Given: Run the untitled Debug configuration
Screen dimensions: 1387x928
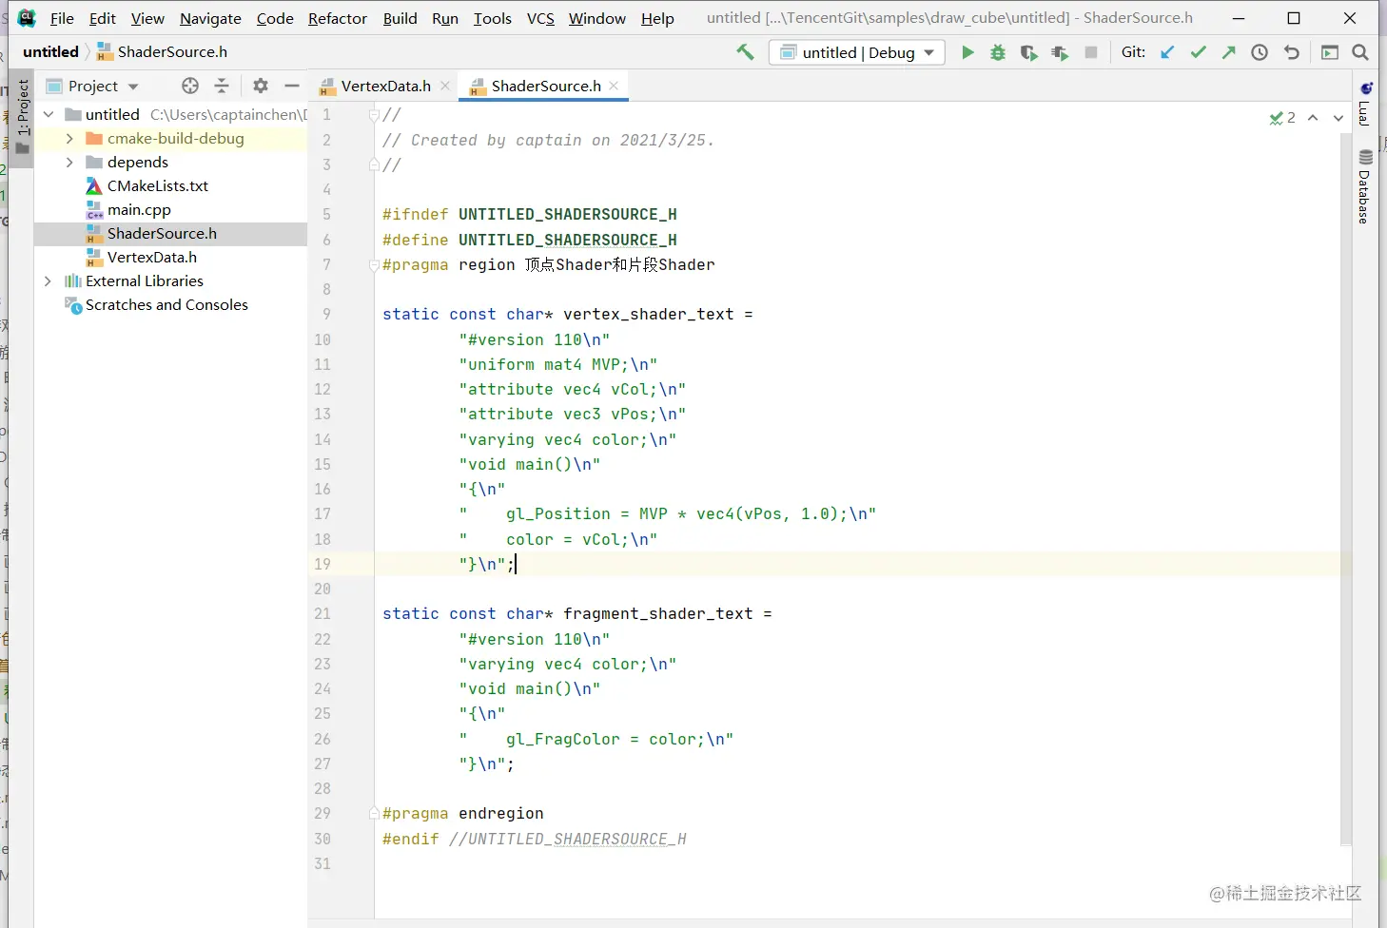Looking at the screenshot, I should click(967, 52).
